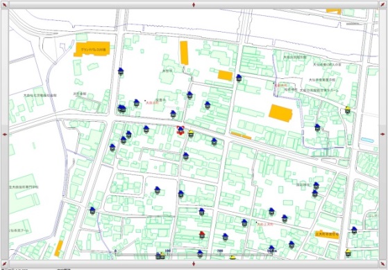Click the グランドパレス川端 orange building
Image resolution: width=388 pixels, height=270 pixels.
(x=92, y=49)
